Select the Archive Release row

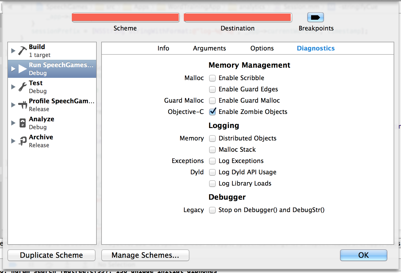[52, 141]
